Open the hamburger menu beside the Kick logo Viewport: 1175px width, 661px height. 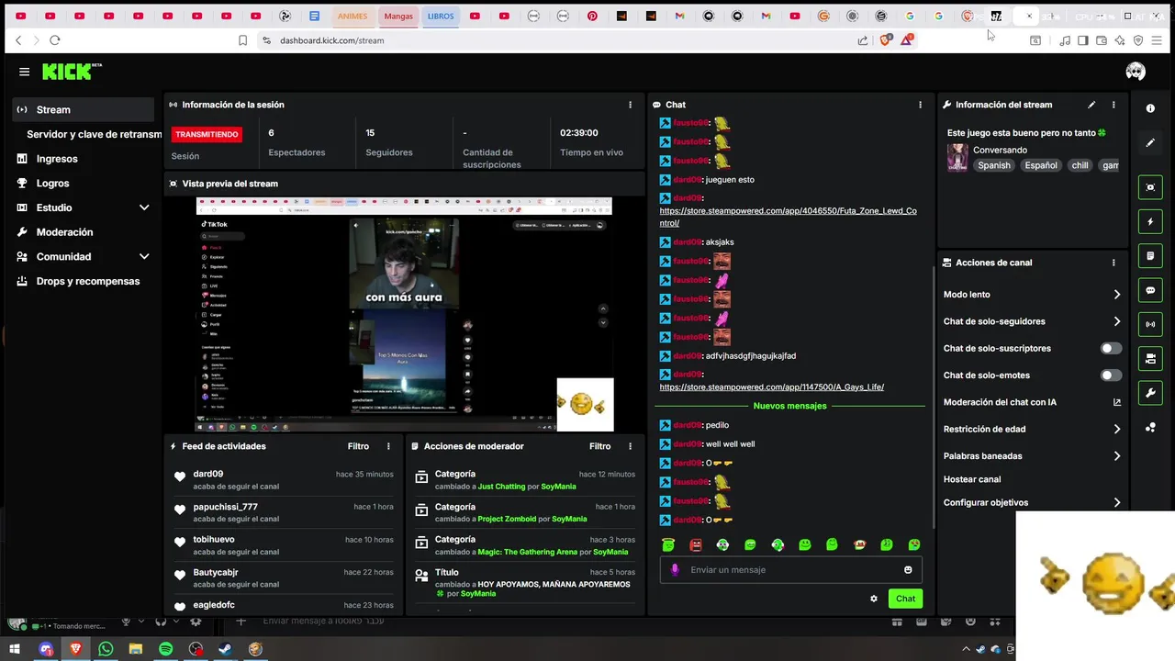(x=24, y=72)
